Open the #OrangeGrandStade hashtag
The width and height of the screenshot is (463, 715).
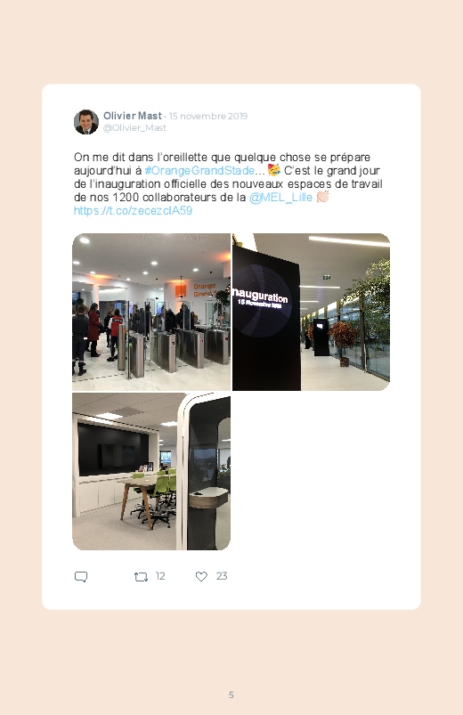pos(199,171)
